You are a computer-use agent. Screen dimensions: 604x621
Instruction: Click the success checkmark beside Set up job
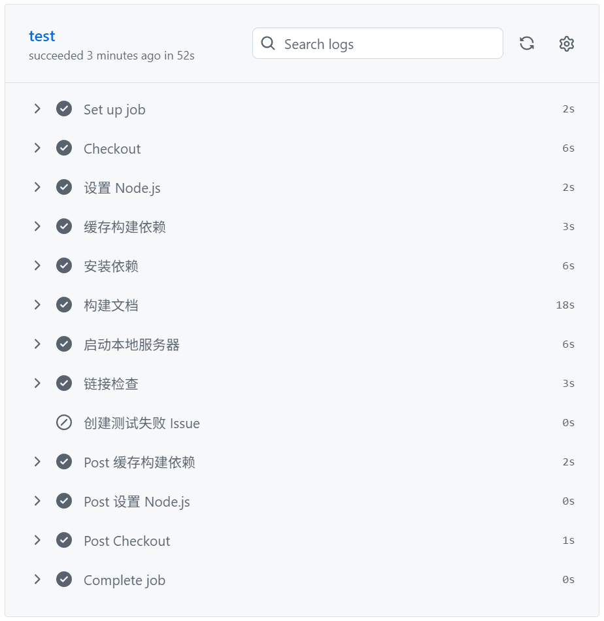(x=64, y=109)
